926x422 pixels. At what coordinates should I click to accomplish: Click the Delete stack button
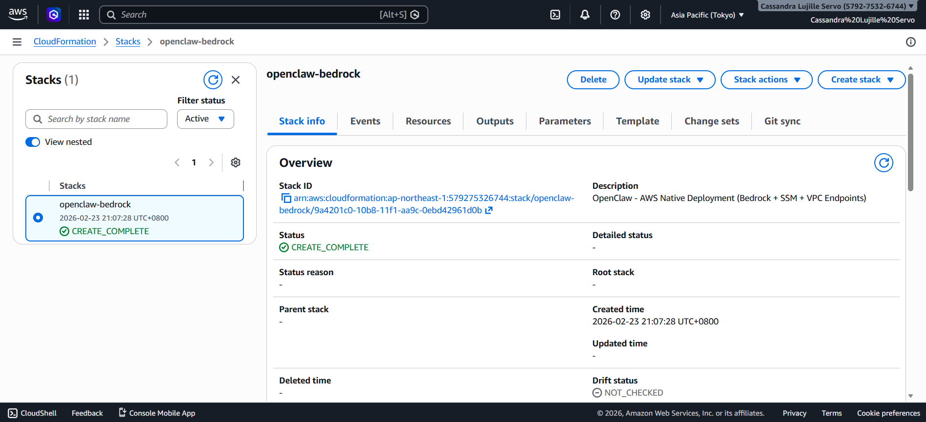(593, 80)
